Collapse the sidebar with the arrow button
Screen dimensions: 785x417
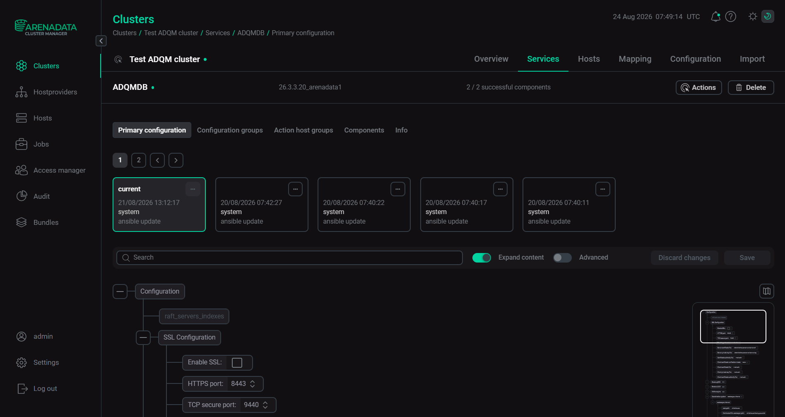[x=101, y=41]
